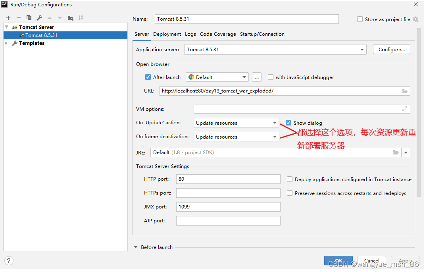Open the Default browser dropdown
425x272 pixels.
pyautogui.click(x=217, y=77)
